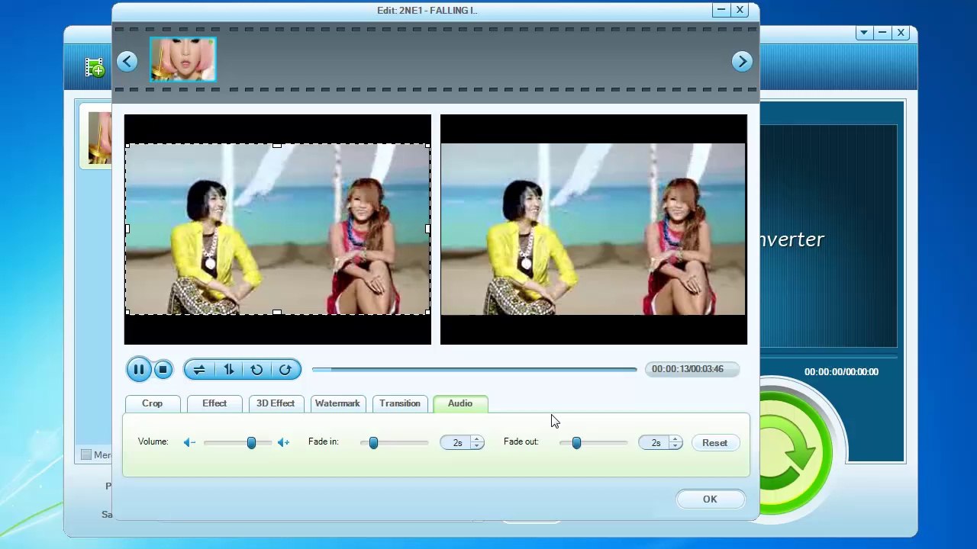Toggle the Merge checkbox in main window

(x=86, y=455)
